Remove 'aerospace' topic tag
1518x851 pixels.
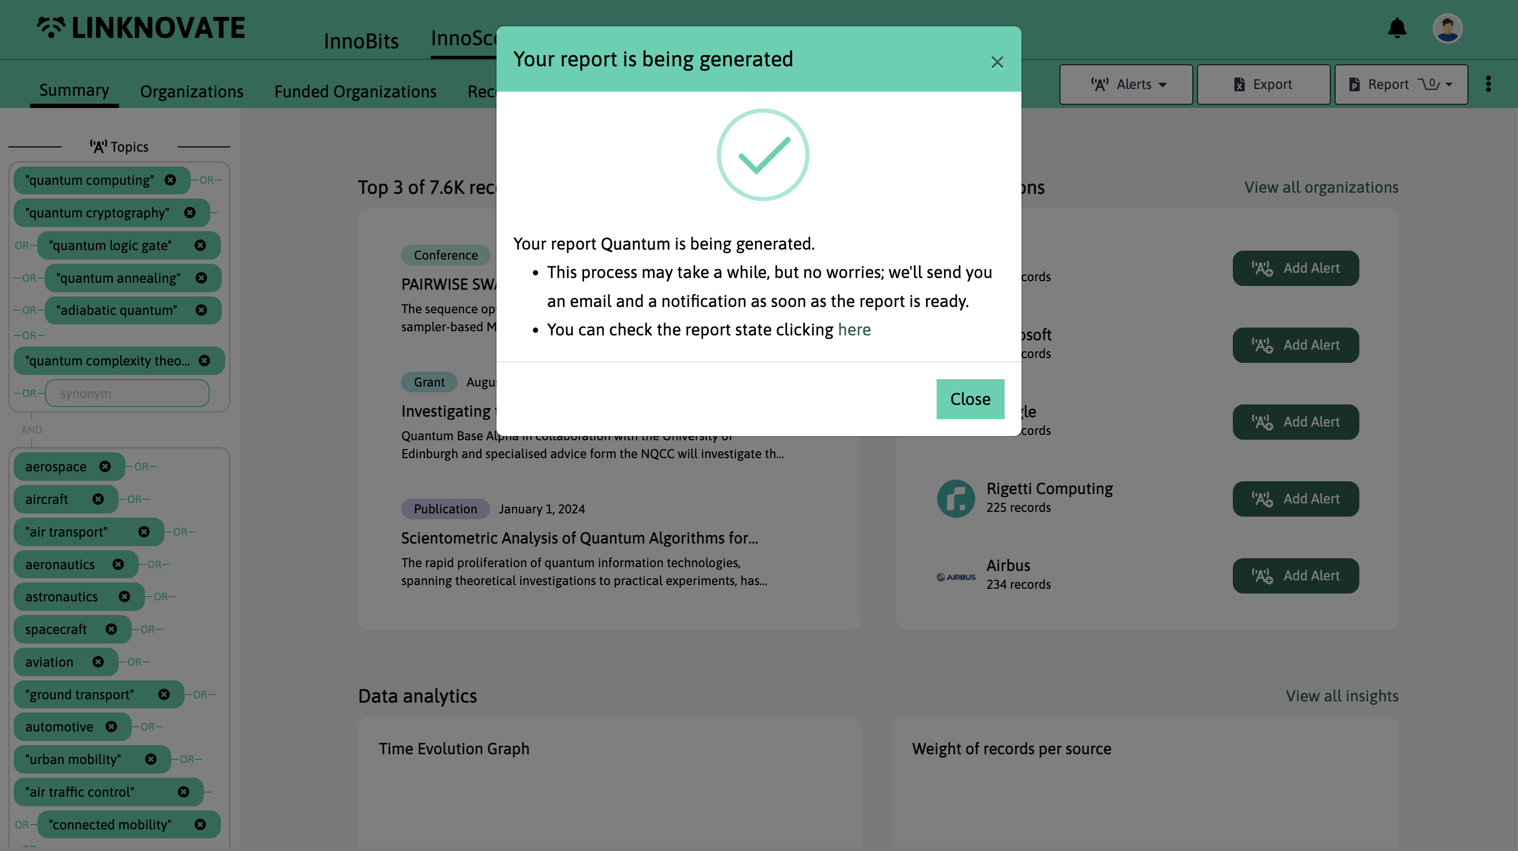(106, 467)
